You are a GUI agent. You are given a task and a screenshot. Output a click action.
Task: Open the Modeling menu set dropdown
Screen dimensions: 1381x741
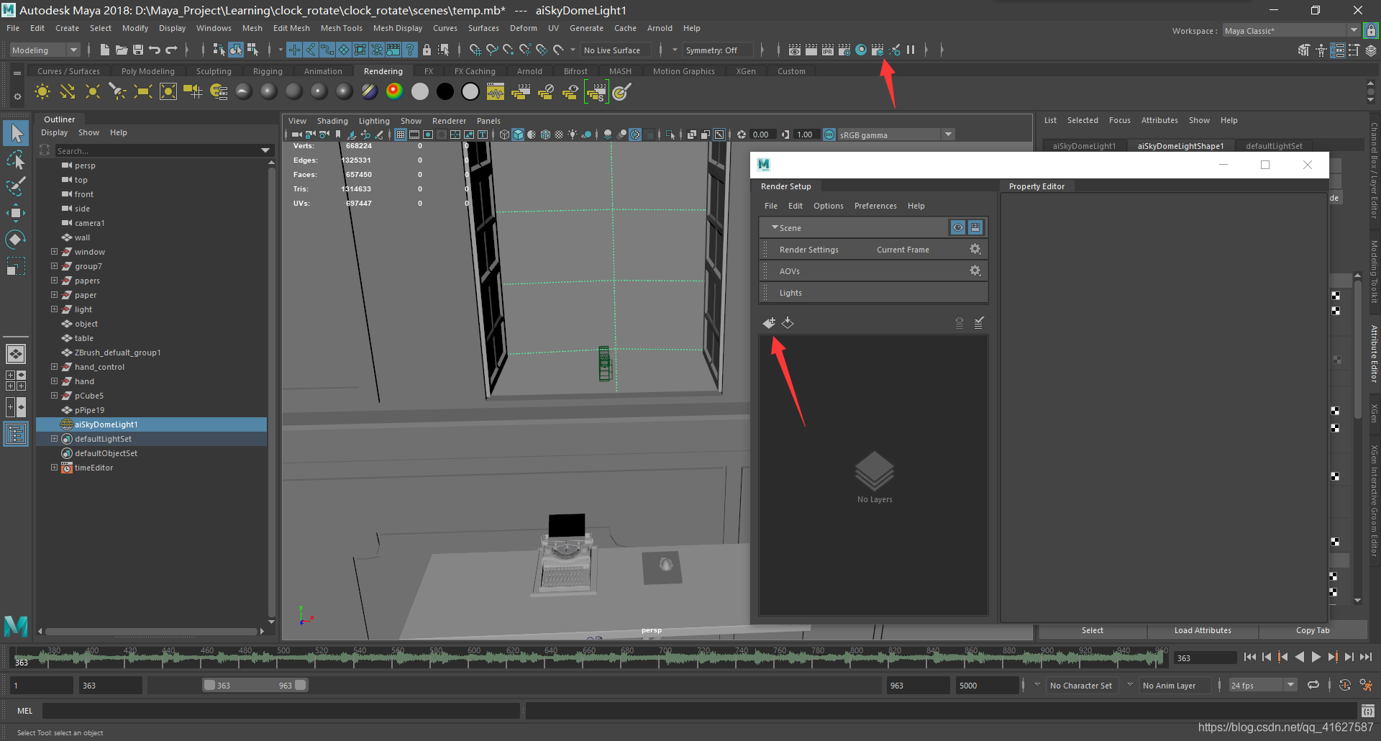(45, 50)
